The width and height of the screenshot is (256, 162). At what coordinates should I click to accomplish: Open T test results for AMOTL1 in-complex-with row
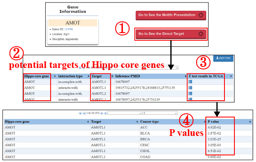[190, 82]
